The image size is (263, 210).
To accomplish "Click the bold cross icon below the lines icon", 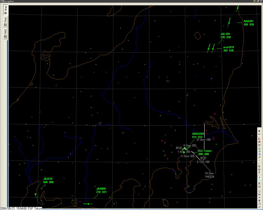I will coord(259,201).
